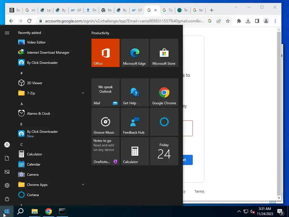Image resolution: width=289 pixels, height=217 pixels.
Task: Open the Feedback Hub tile
Action: [135, 122]
